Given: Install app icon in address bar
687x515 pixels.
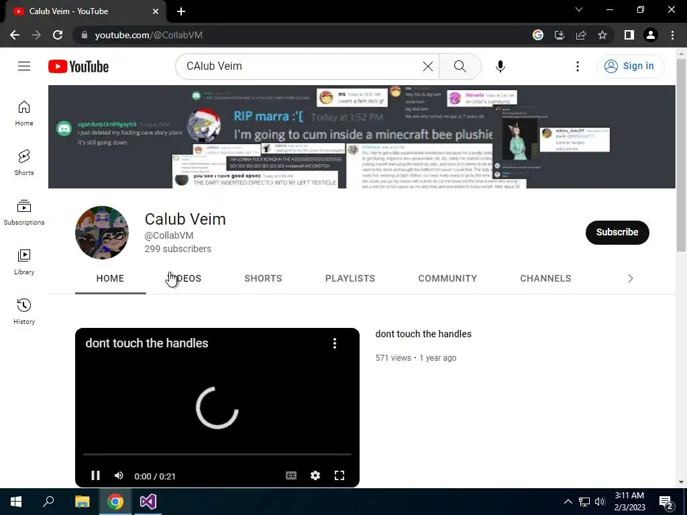Looking at the screenshot, I should click(560, 35).
